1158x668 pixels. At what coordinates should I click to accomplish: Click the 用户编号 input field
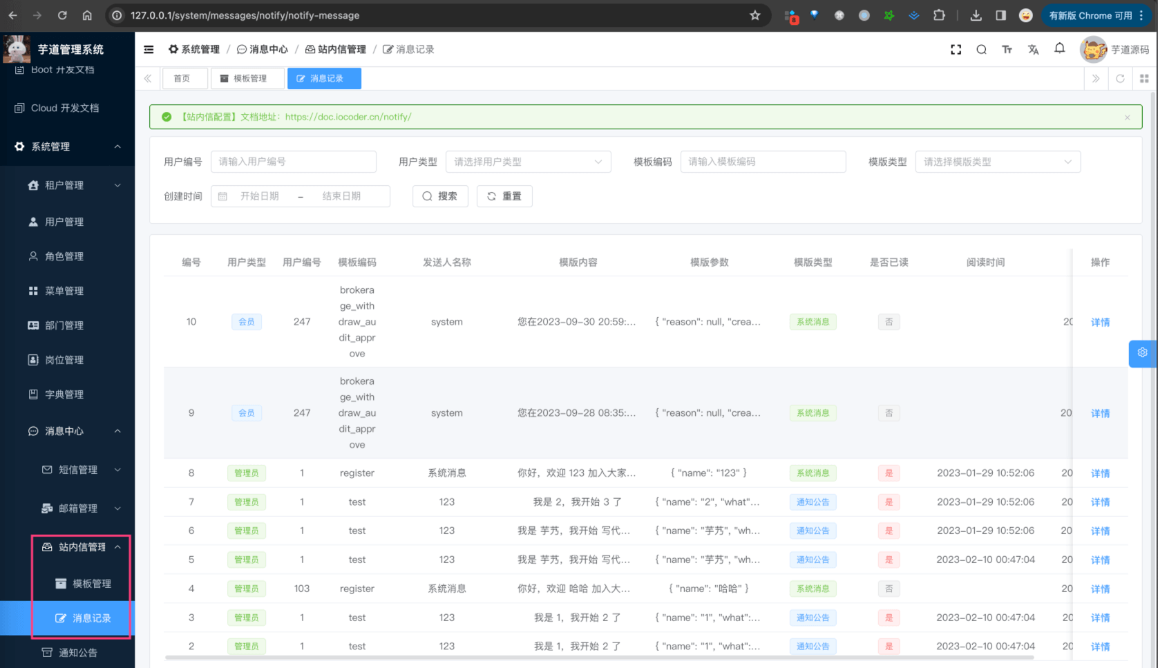(x=293, y=161)
